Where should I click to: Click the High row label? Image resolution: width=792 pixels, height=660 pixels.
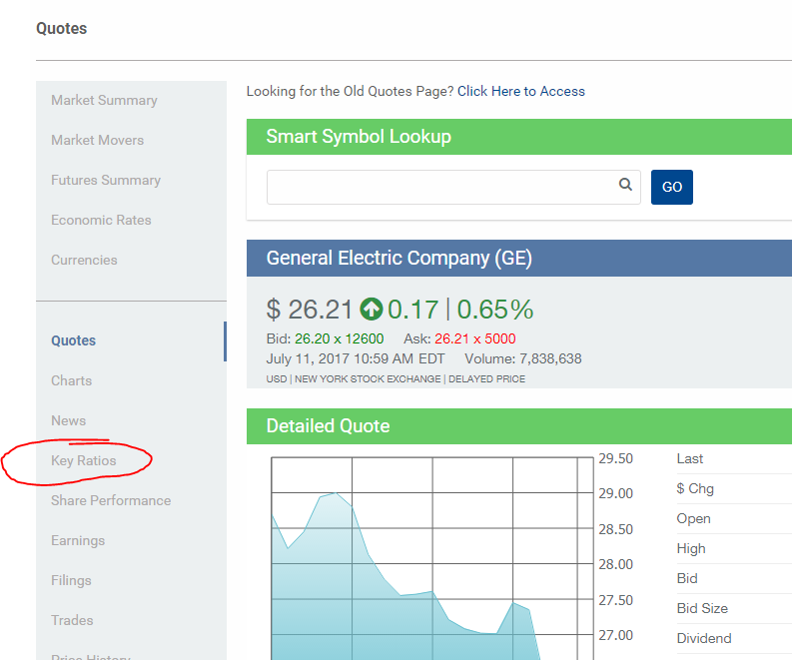[691, 548]
